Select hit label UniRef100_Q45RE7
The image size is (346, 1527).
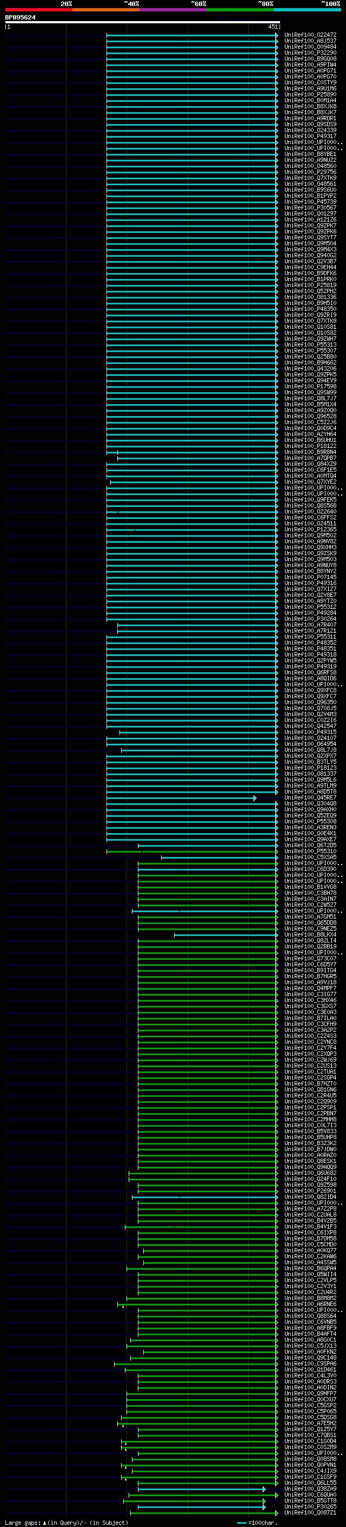coord(310,798)
